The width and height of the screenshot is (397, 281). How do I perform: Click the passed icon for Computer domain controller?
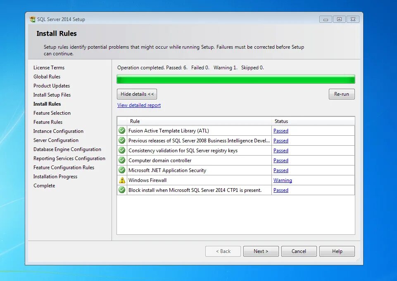tap(121, 160)
